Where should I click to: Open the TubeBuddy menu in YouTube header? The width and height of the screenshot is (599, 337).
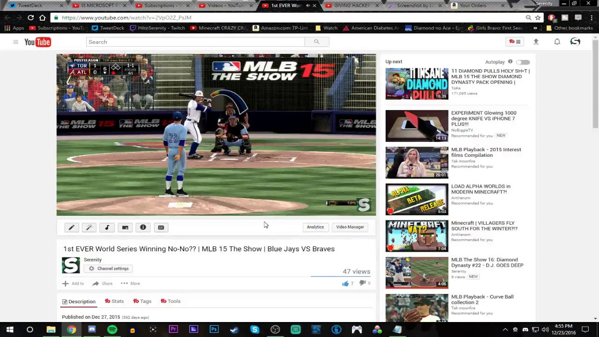pyautogui.click(x=515, y=42)
